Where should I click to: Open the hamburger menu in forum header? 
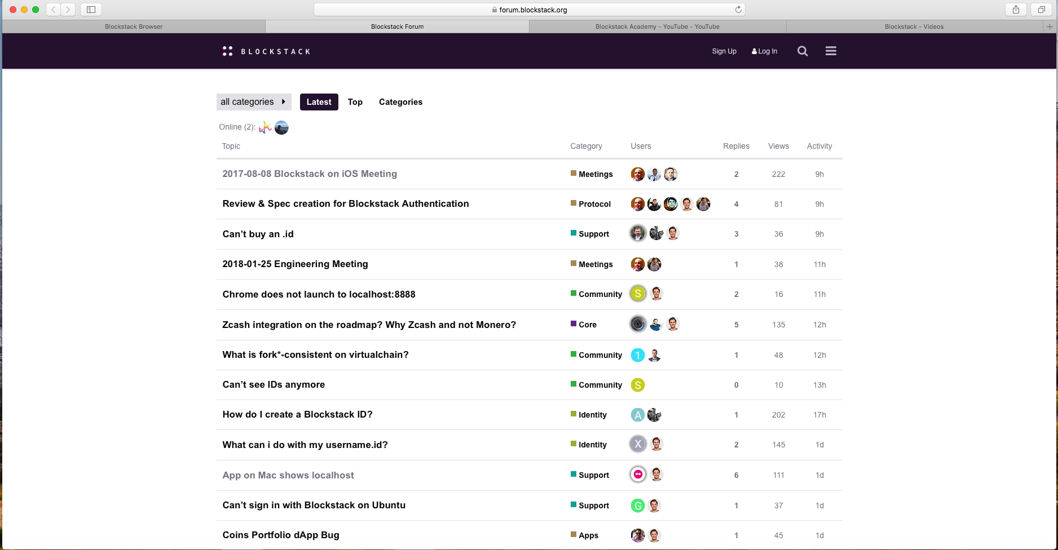point(831,51)
